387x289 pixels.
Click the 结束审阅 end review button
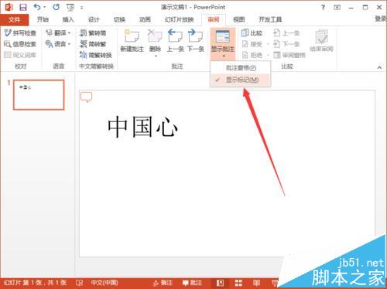point(321,41)
